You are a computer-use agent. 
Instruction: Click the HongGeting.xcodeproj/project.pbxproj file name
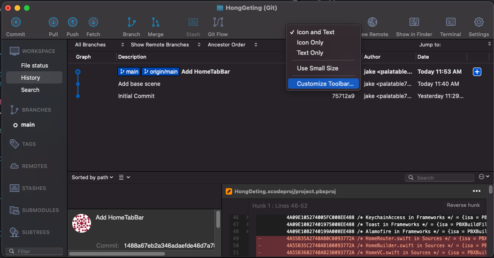pyautogui.click(x=285, y=191)
